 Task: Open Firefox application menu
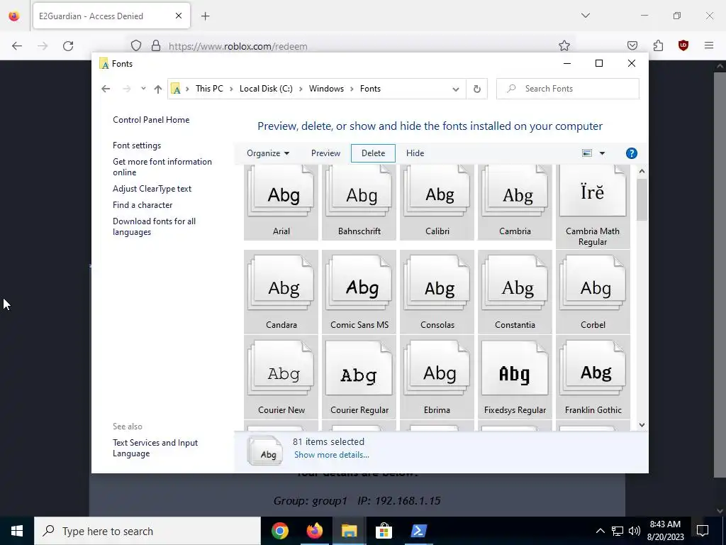(x=709, y=45)
